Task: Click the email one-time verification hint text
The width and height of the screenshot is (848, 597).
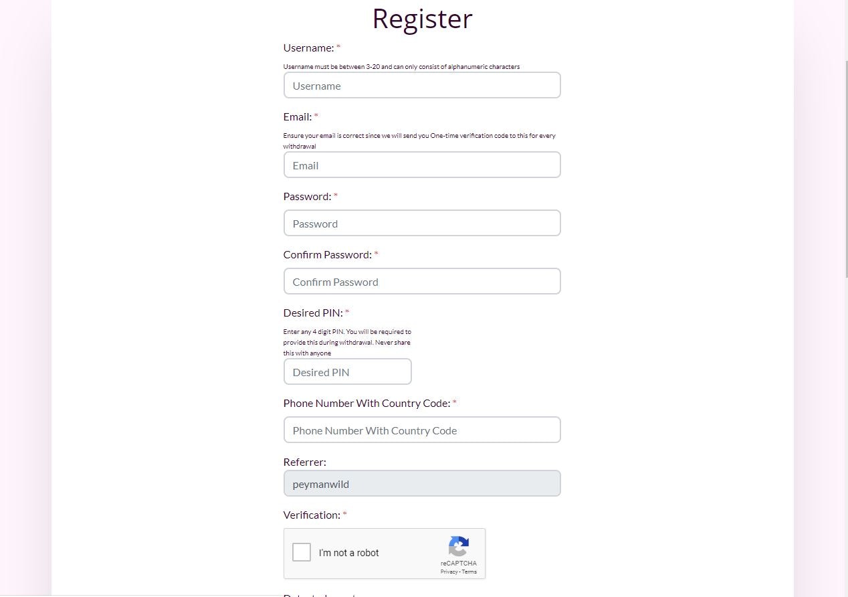Action: tap(419, 135)
